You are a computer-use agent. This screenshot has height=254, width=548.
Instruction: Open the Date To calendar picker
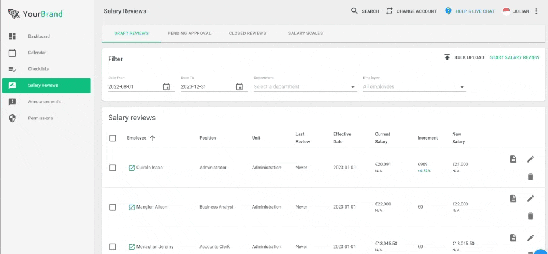(x=239, y=86)
